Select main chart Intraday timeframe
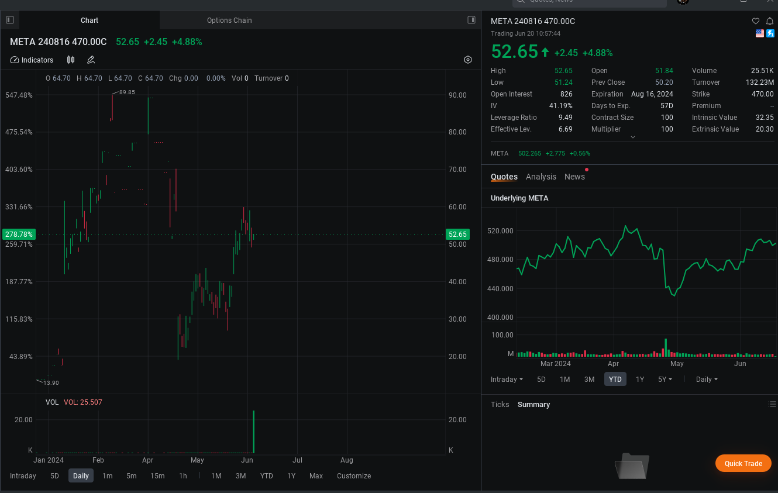The height and width of the screenshot is (493, 778). pyautogui.click(x=23, y=475)
